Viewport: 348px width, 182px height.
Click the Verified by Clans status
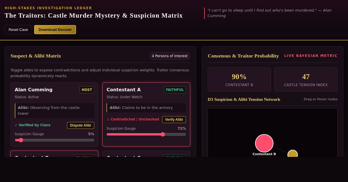click(x=32, y=125)
